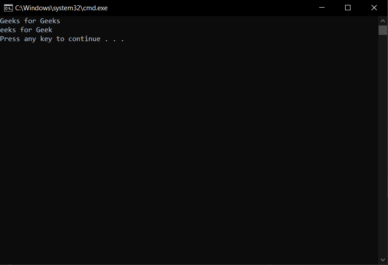Close the command prompt window
This screenshot has height=265, width=388.
[x=374, y=8]
